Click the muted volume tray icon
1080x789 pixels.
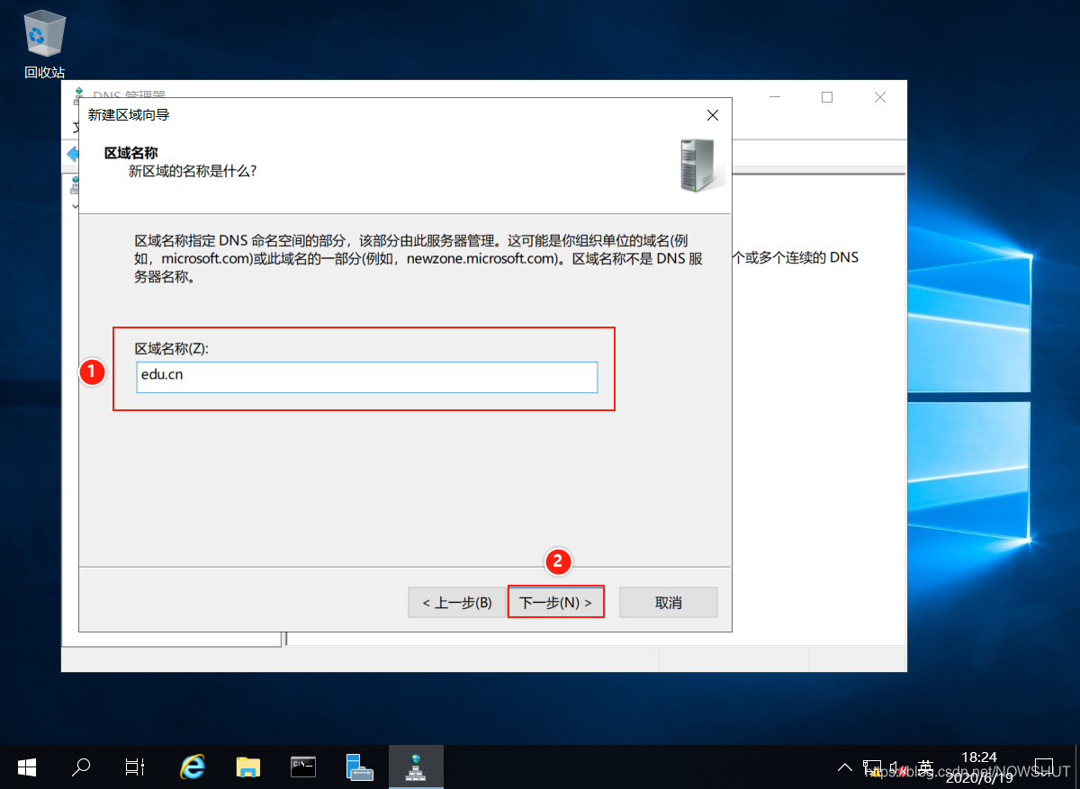(897, 767)
